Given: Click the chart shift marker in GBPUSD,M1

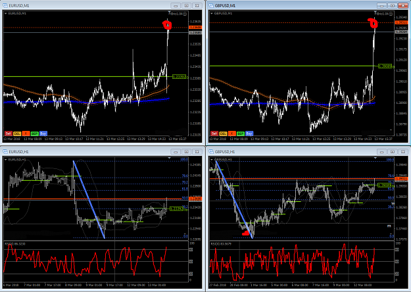Looking at the screenshot, I should (x=375, y=12).
